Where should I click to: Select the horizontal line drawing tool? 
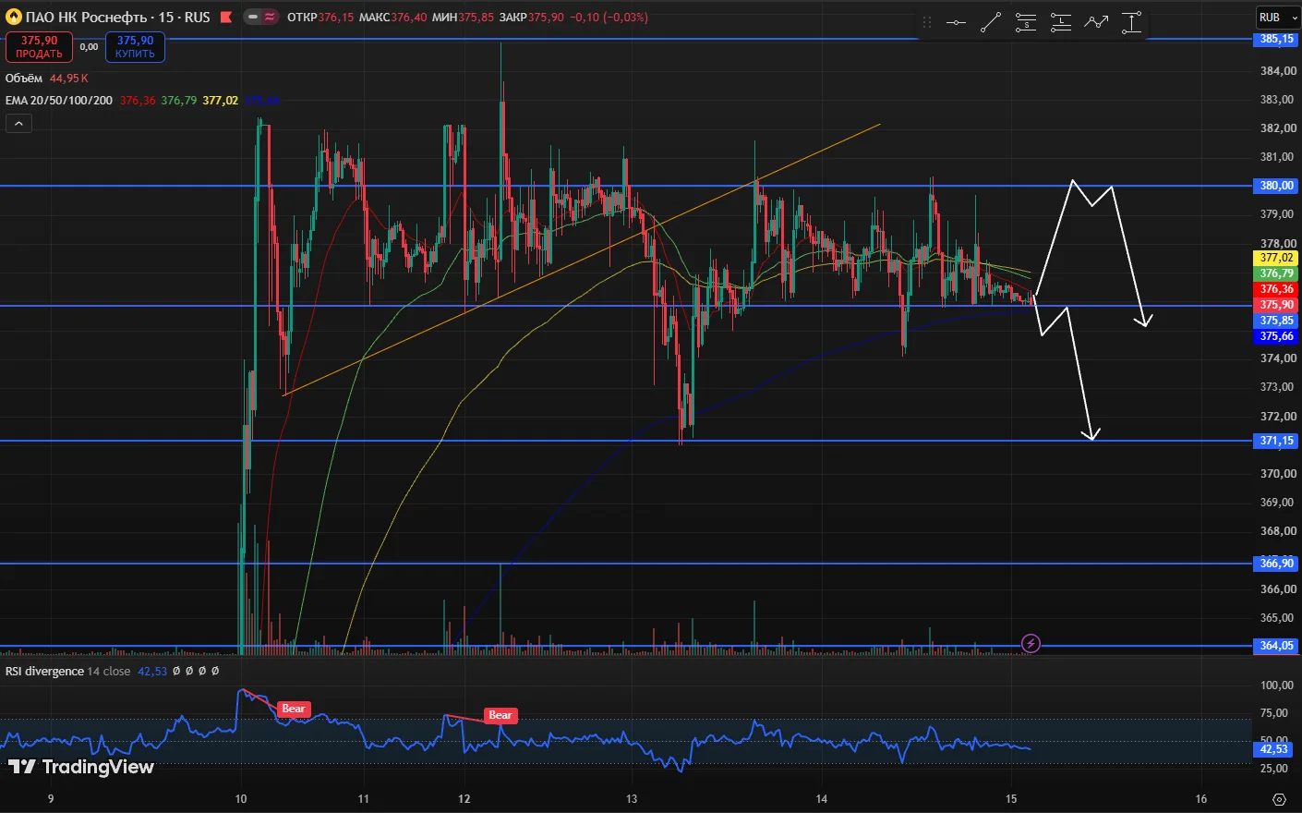[956, 22]
